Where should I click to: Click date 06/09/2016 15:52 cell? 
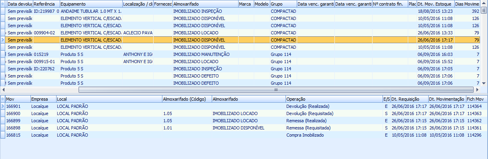pos(435,62)
